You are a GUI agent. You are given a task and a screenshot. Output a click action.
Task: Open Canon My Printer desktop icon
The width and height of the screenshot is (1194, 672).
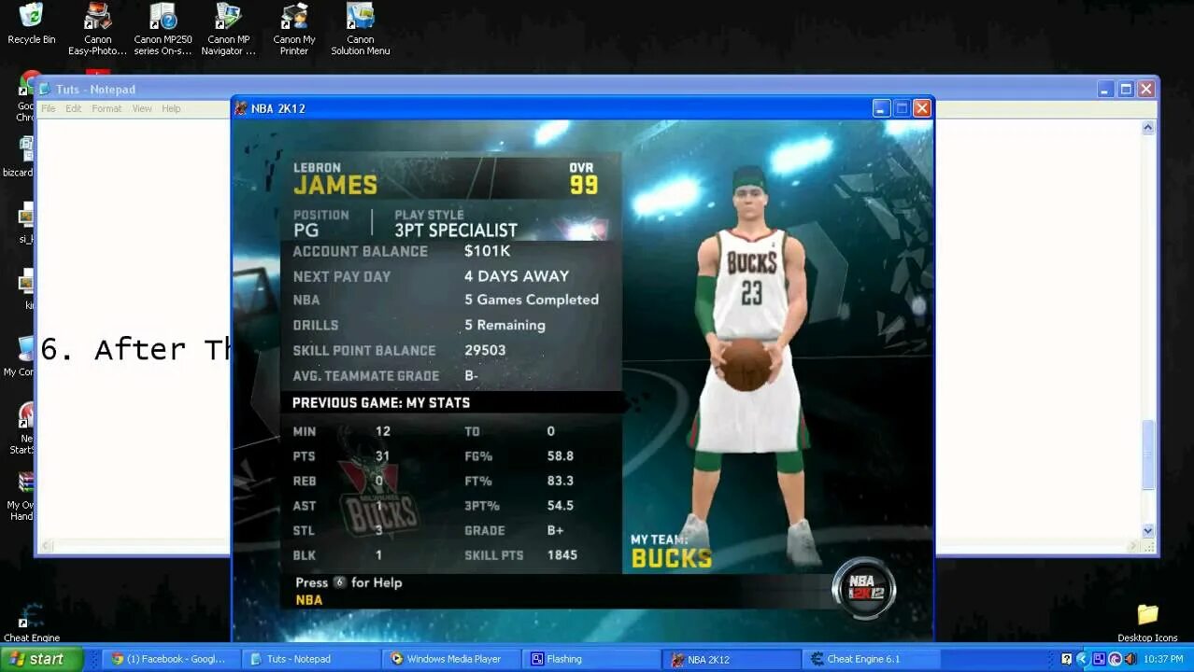click(293, 28)
